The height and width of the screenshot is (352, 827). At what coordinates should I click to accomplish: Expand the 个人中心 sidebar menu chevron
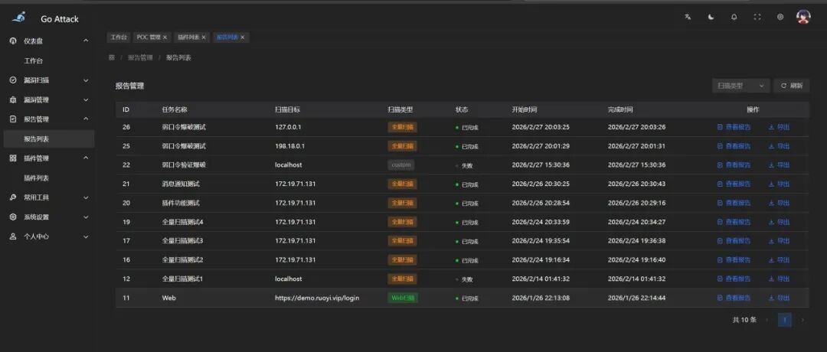coord(86,236)
